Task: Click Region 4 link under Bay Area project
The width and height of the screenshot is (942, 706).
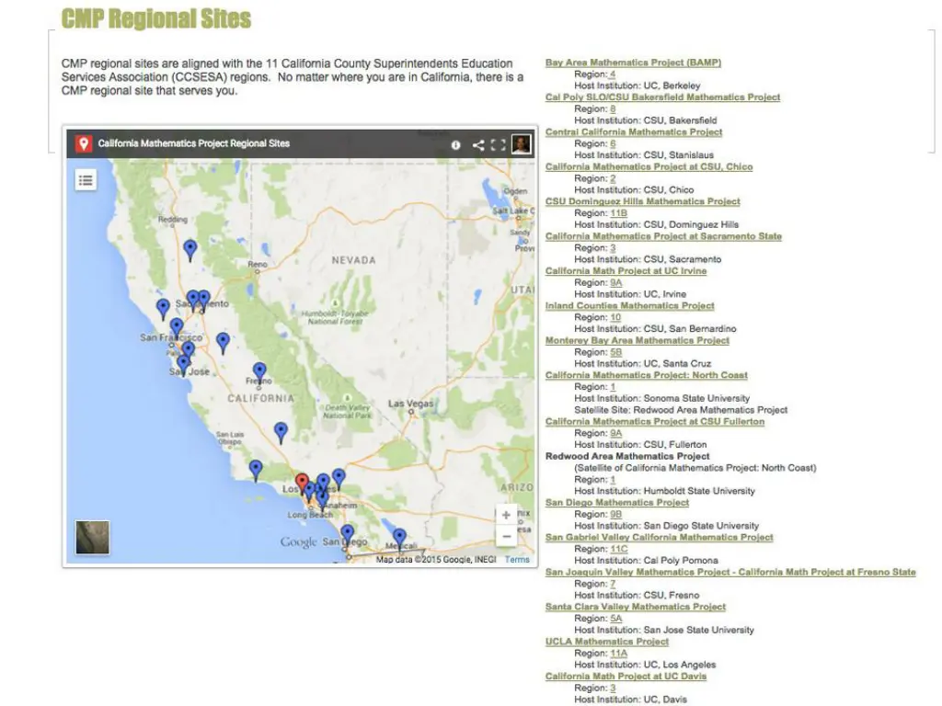Action: click(612, 74)
